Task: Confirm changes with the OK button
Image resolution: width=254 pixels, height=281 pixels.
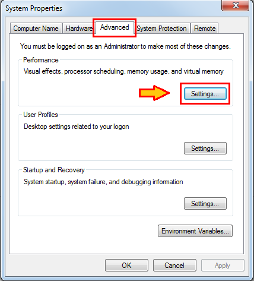Action: (x=126, y=266)
